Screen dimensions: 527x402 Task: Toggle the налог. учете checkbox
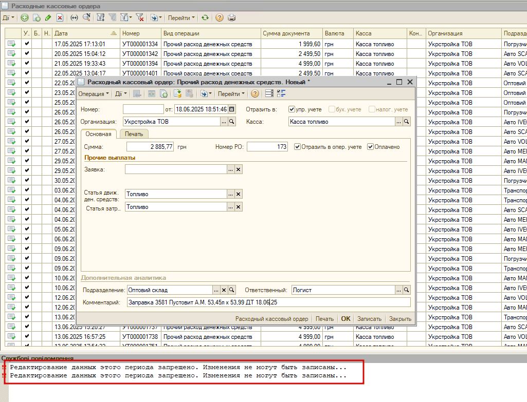pos(372,109)
